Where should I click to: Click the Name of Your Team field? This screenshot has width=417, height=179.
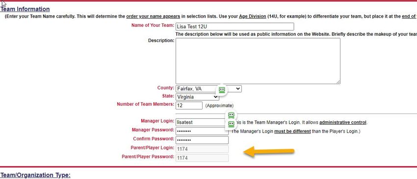235,26
